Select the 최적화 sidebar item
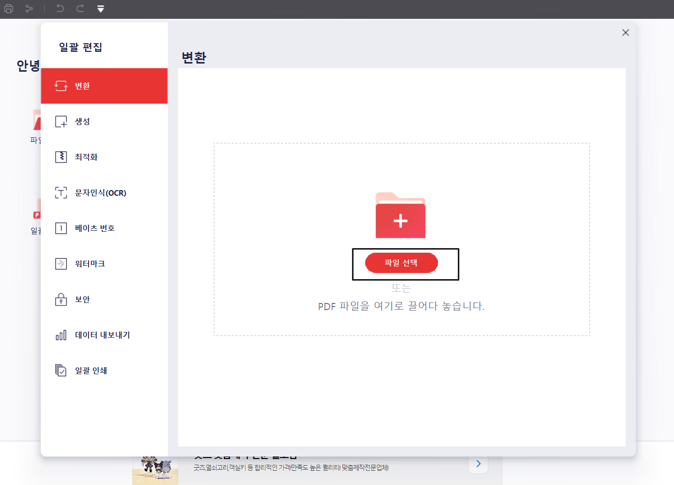The width and height of the screenshot is (674, 485). [104, 157]
